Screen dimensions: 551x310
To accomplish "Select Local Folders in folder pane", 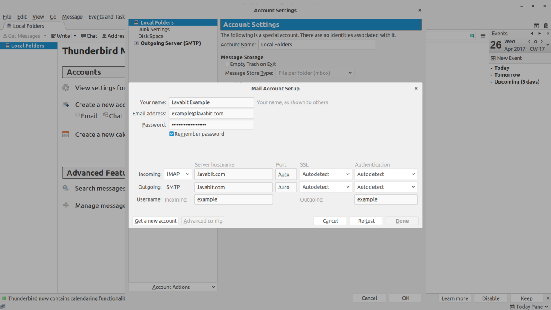I will click(28, 46).
